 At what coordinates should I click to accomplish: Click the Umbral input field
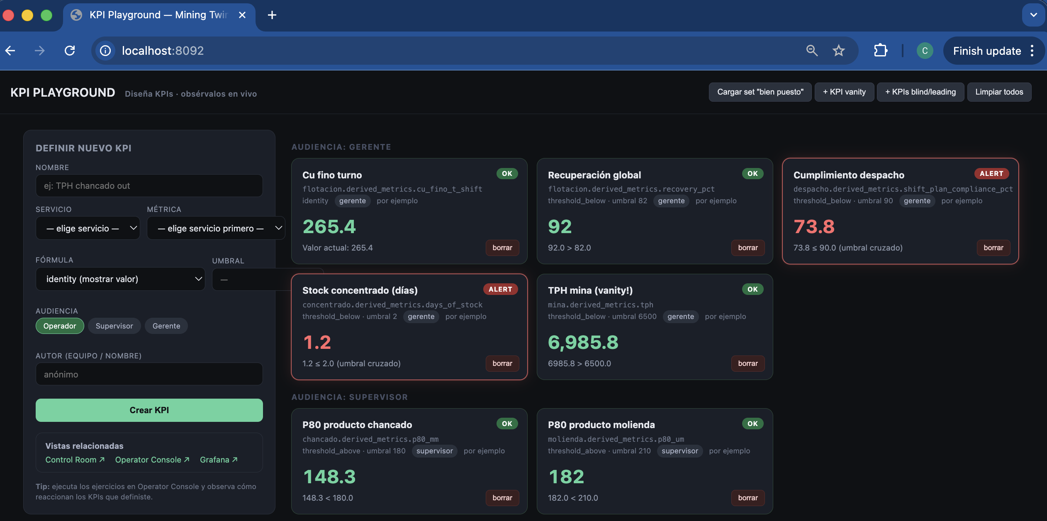click(x=251, y=280)
